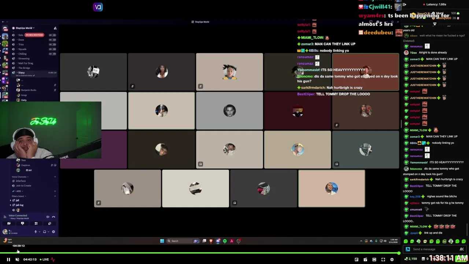Screen dimensions: 469x264
Task: Toggle fullscreen in the stream player
Action: pyautogui.click(x=383, y=260)
